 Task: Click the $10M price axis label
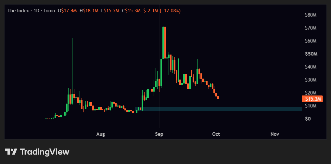(x=311, y=106)
